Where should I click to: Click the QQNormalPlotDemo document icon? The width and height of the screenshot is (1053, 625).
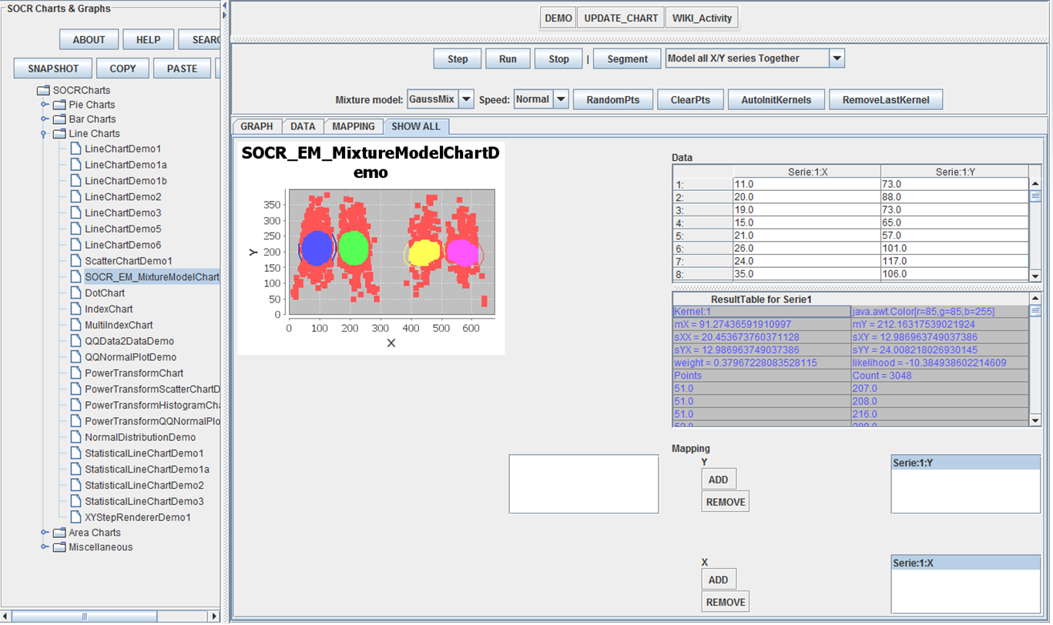[x=75, y=357]
